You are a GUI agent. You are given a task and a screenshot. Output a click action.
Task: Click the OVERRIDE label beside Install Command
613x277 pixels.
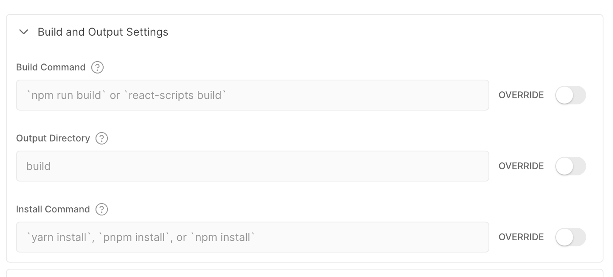click(x=521, y=237)
